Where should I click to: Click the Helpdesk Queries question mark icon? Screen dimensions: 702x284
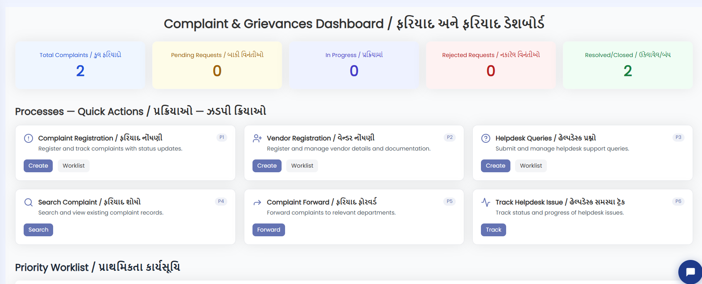click(486, 138)
